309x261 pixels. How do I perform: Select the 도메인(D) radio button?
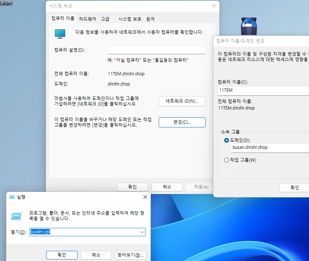(x=226, y=141)
